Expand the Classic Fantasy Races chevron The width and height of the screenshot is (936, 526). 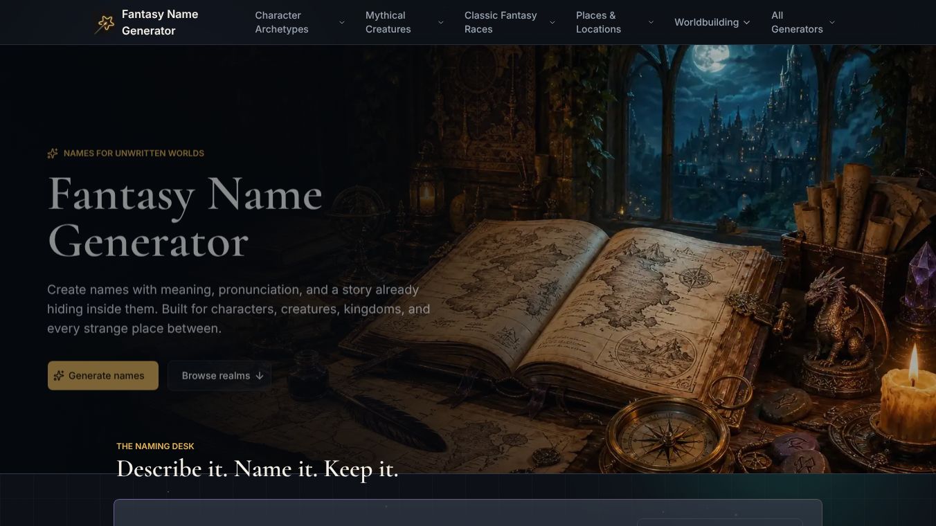coord(552,22)
